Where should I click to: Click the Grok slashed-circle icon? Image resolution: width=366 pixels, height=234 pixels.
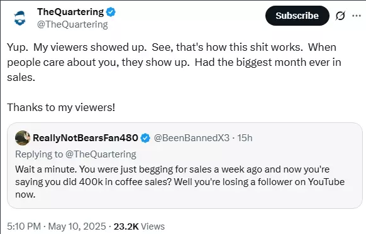click(340, 16)
